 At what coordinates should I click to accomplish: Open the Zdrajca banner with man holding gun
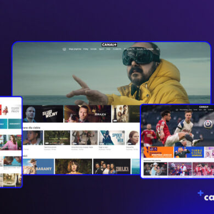point(88,114)
